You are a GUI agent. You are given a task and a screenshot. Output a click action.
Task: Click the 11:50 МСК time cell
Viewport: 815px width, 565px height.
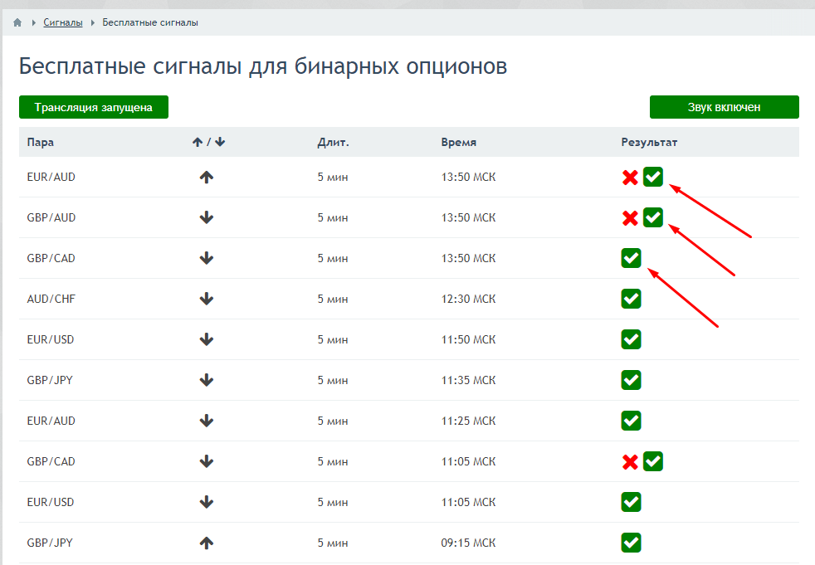(468, 339)
